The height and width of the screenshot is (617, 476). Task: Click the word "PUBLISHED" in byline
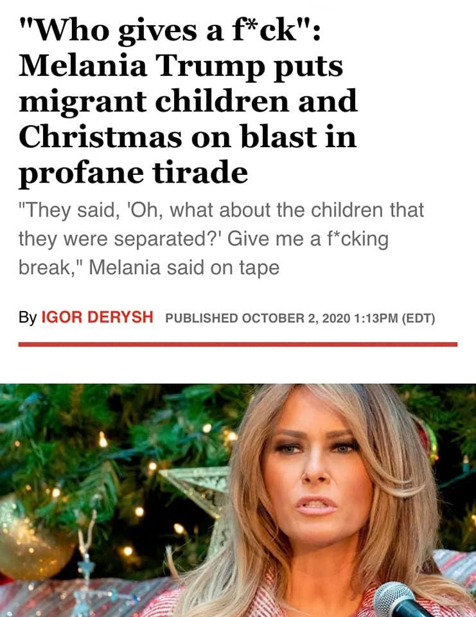[202, 318]
